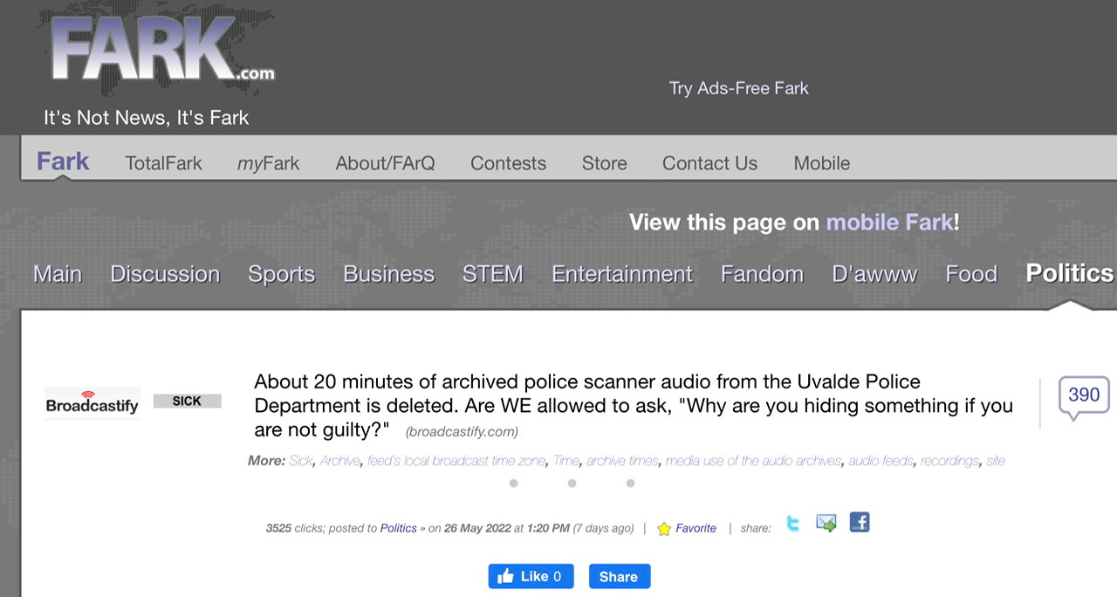Open the 390 comments bubble
Image resolution: width=1117 pixels, height=597 pixels.
pos(1084,398)
